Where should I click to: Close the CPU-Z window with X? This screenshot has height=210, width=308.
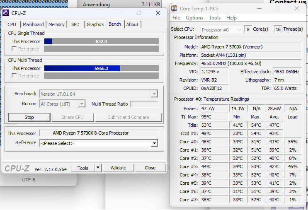tap(158, 13)
